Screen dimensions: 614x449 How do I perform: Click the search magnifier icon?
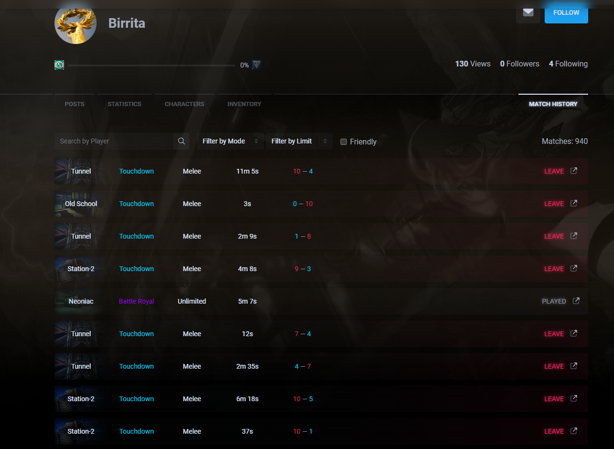pos(181,141)
